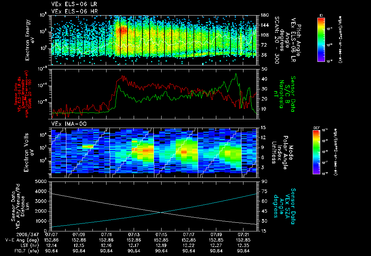Click the '07:13' time tick label

click(x=134, y=235)
